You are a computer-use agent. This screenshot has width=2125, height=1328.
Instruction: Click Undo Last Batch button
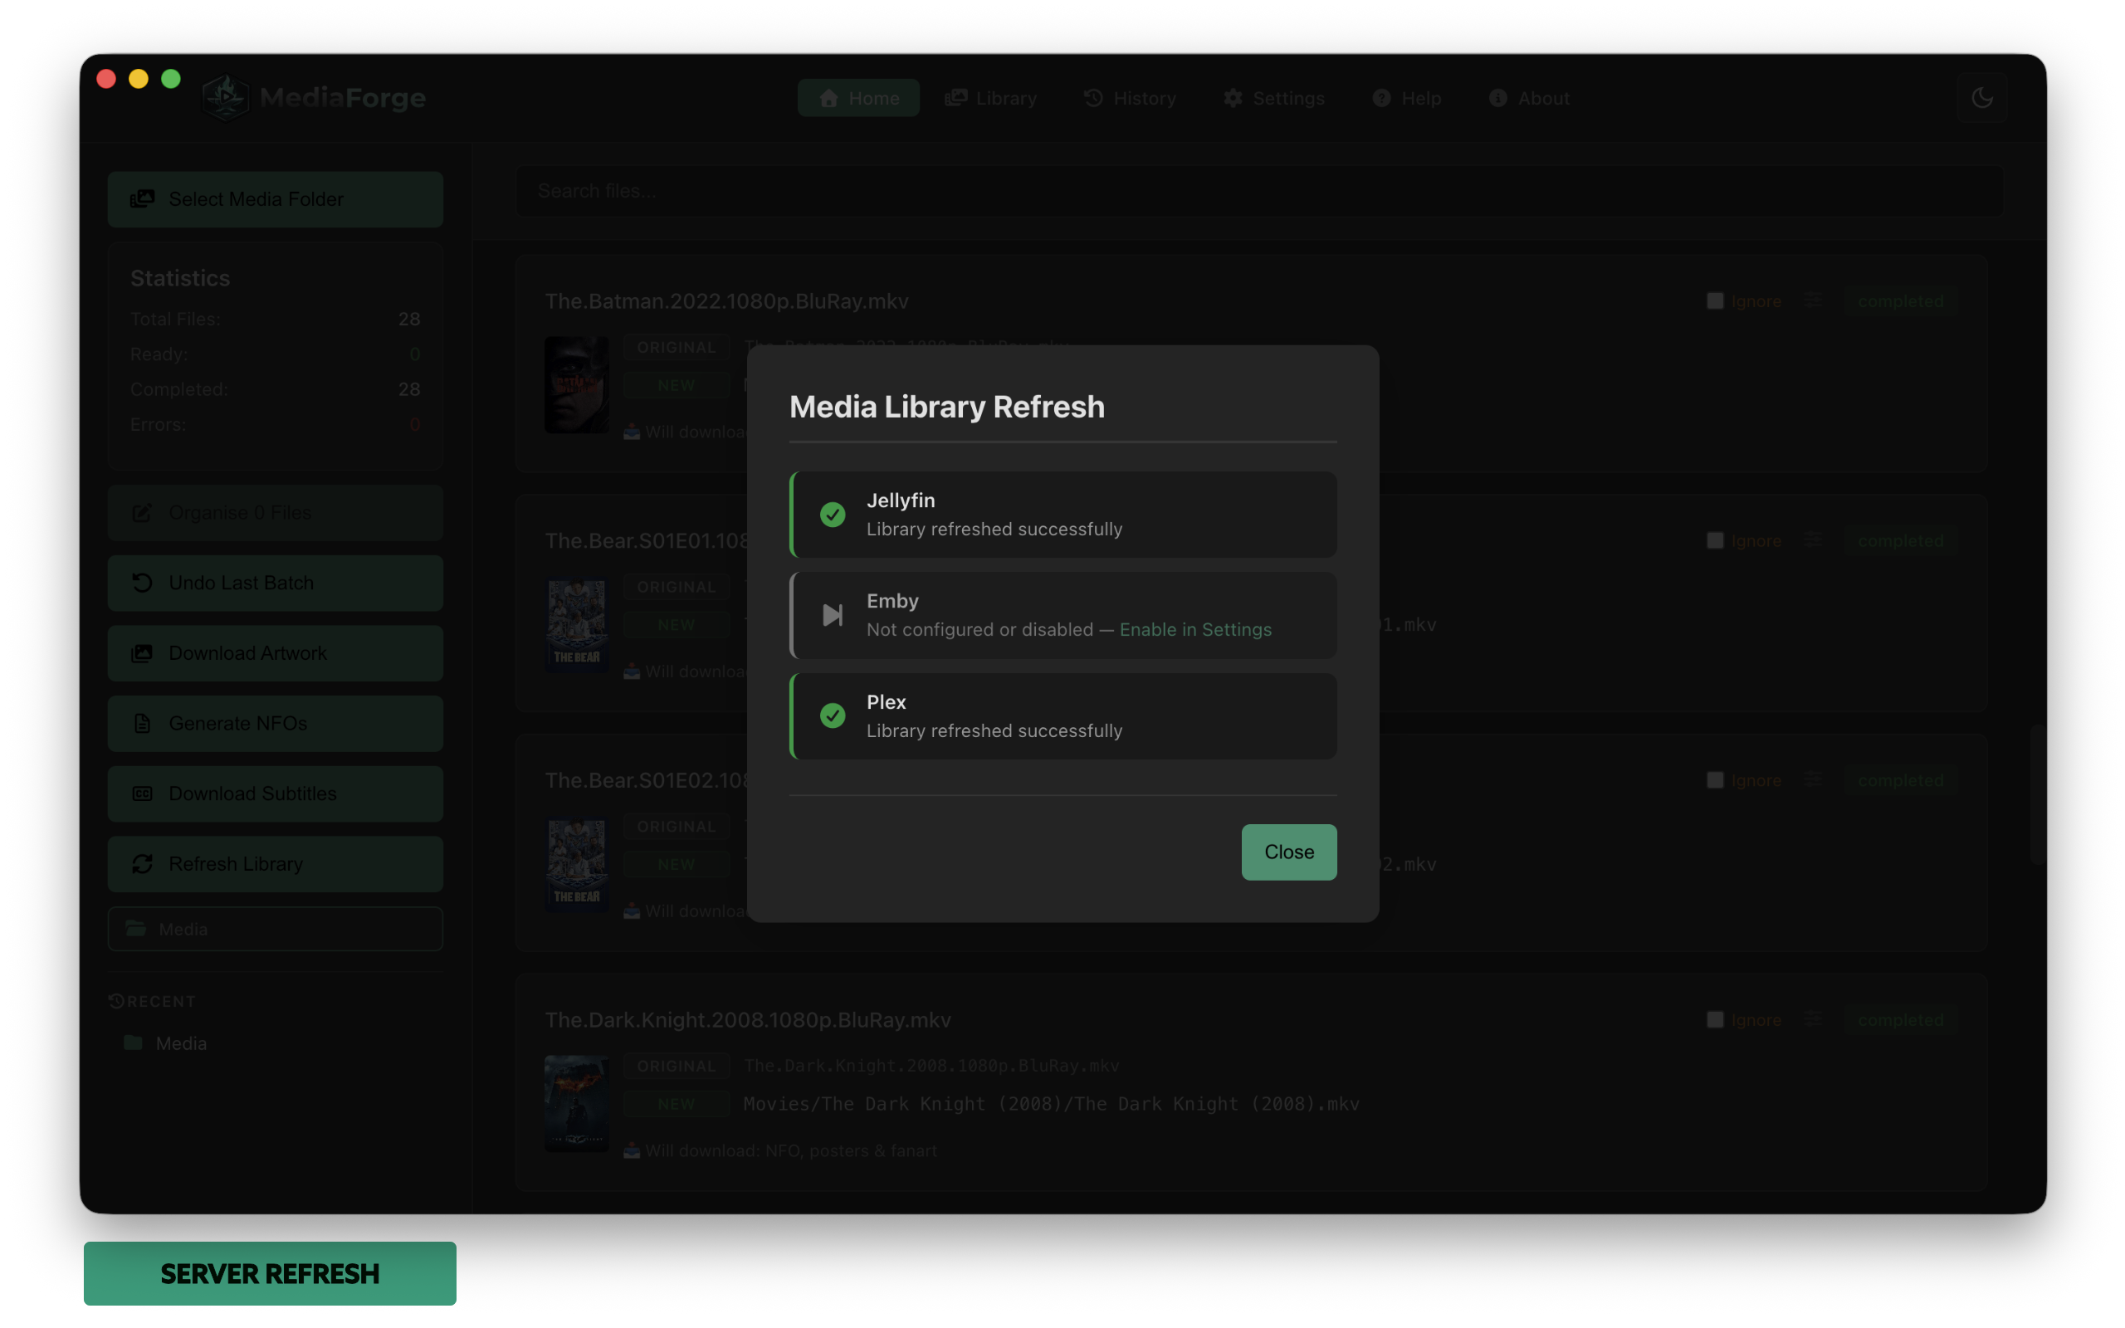tap(275, 583)
